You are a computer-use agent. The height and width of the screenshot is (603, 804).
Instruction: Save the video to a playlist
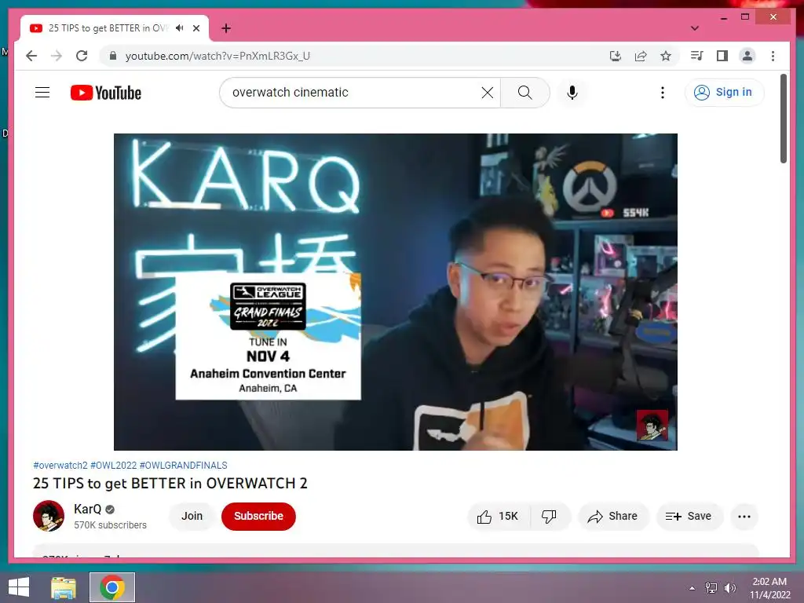[689, 517]
